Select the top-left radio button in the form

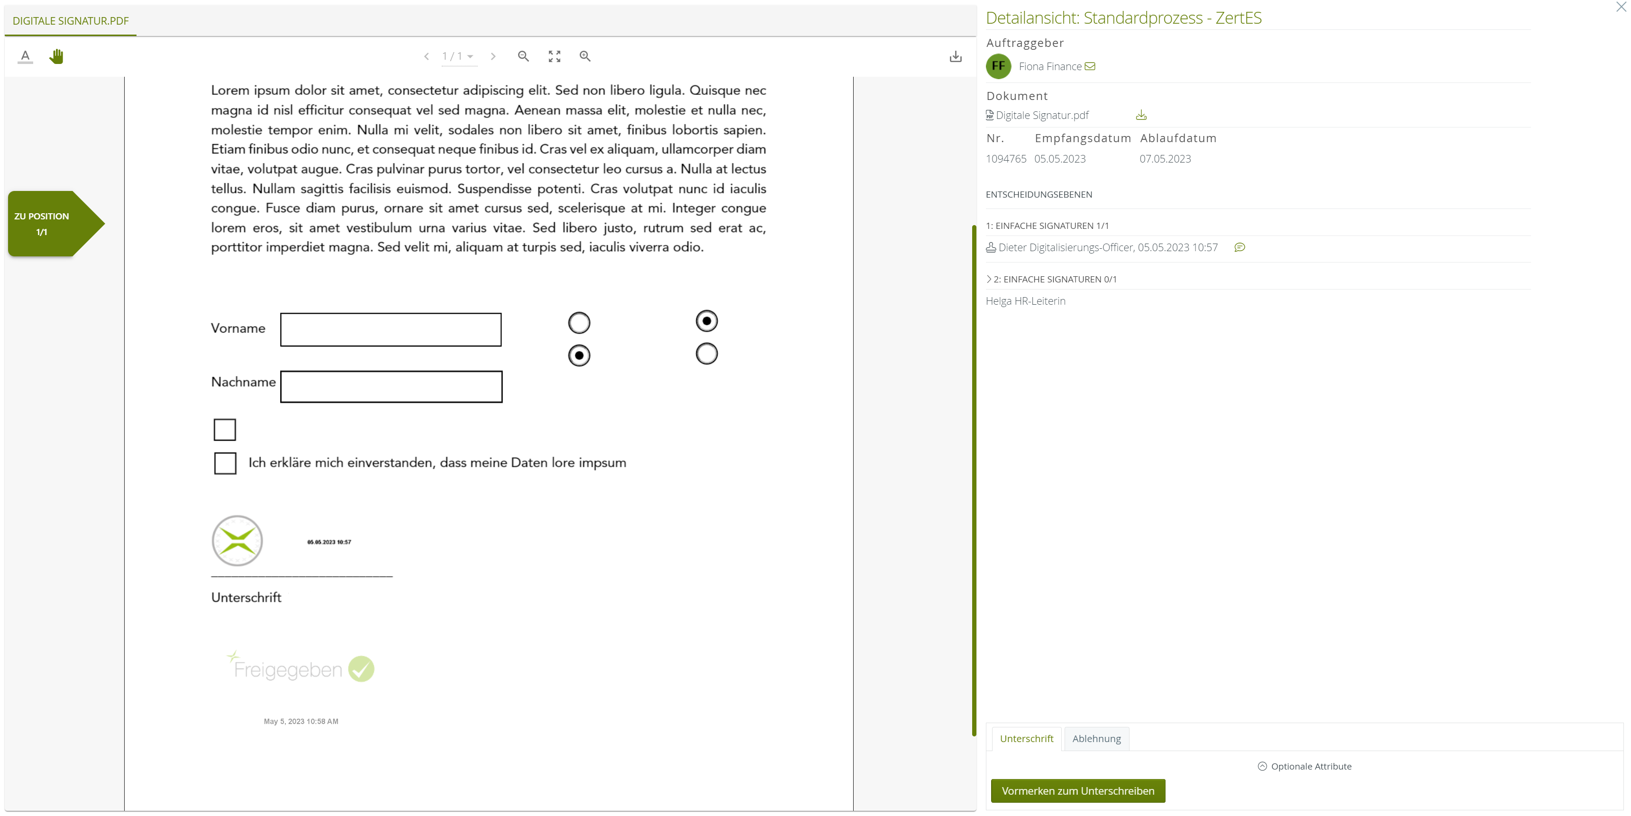[x=579, y=322]
